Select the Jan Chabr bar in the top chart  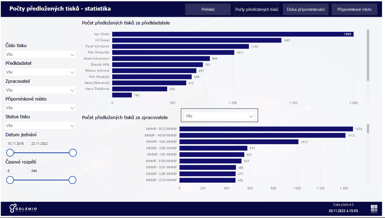231,34
